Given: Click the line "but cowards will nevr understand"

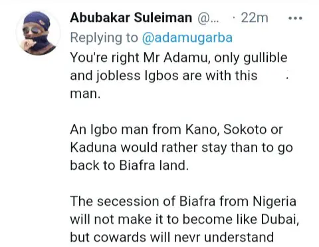Looking at the screenshot, I should [172, 238].
